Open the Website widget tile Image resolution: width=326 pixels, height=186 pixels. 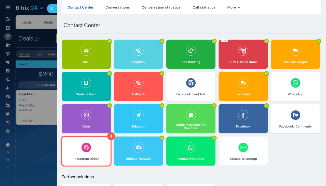tap(295, 54)
